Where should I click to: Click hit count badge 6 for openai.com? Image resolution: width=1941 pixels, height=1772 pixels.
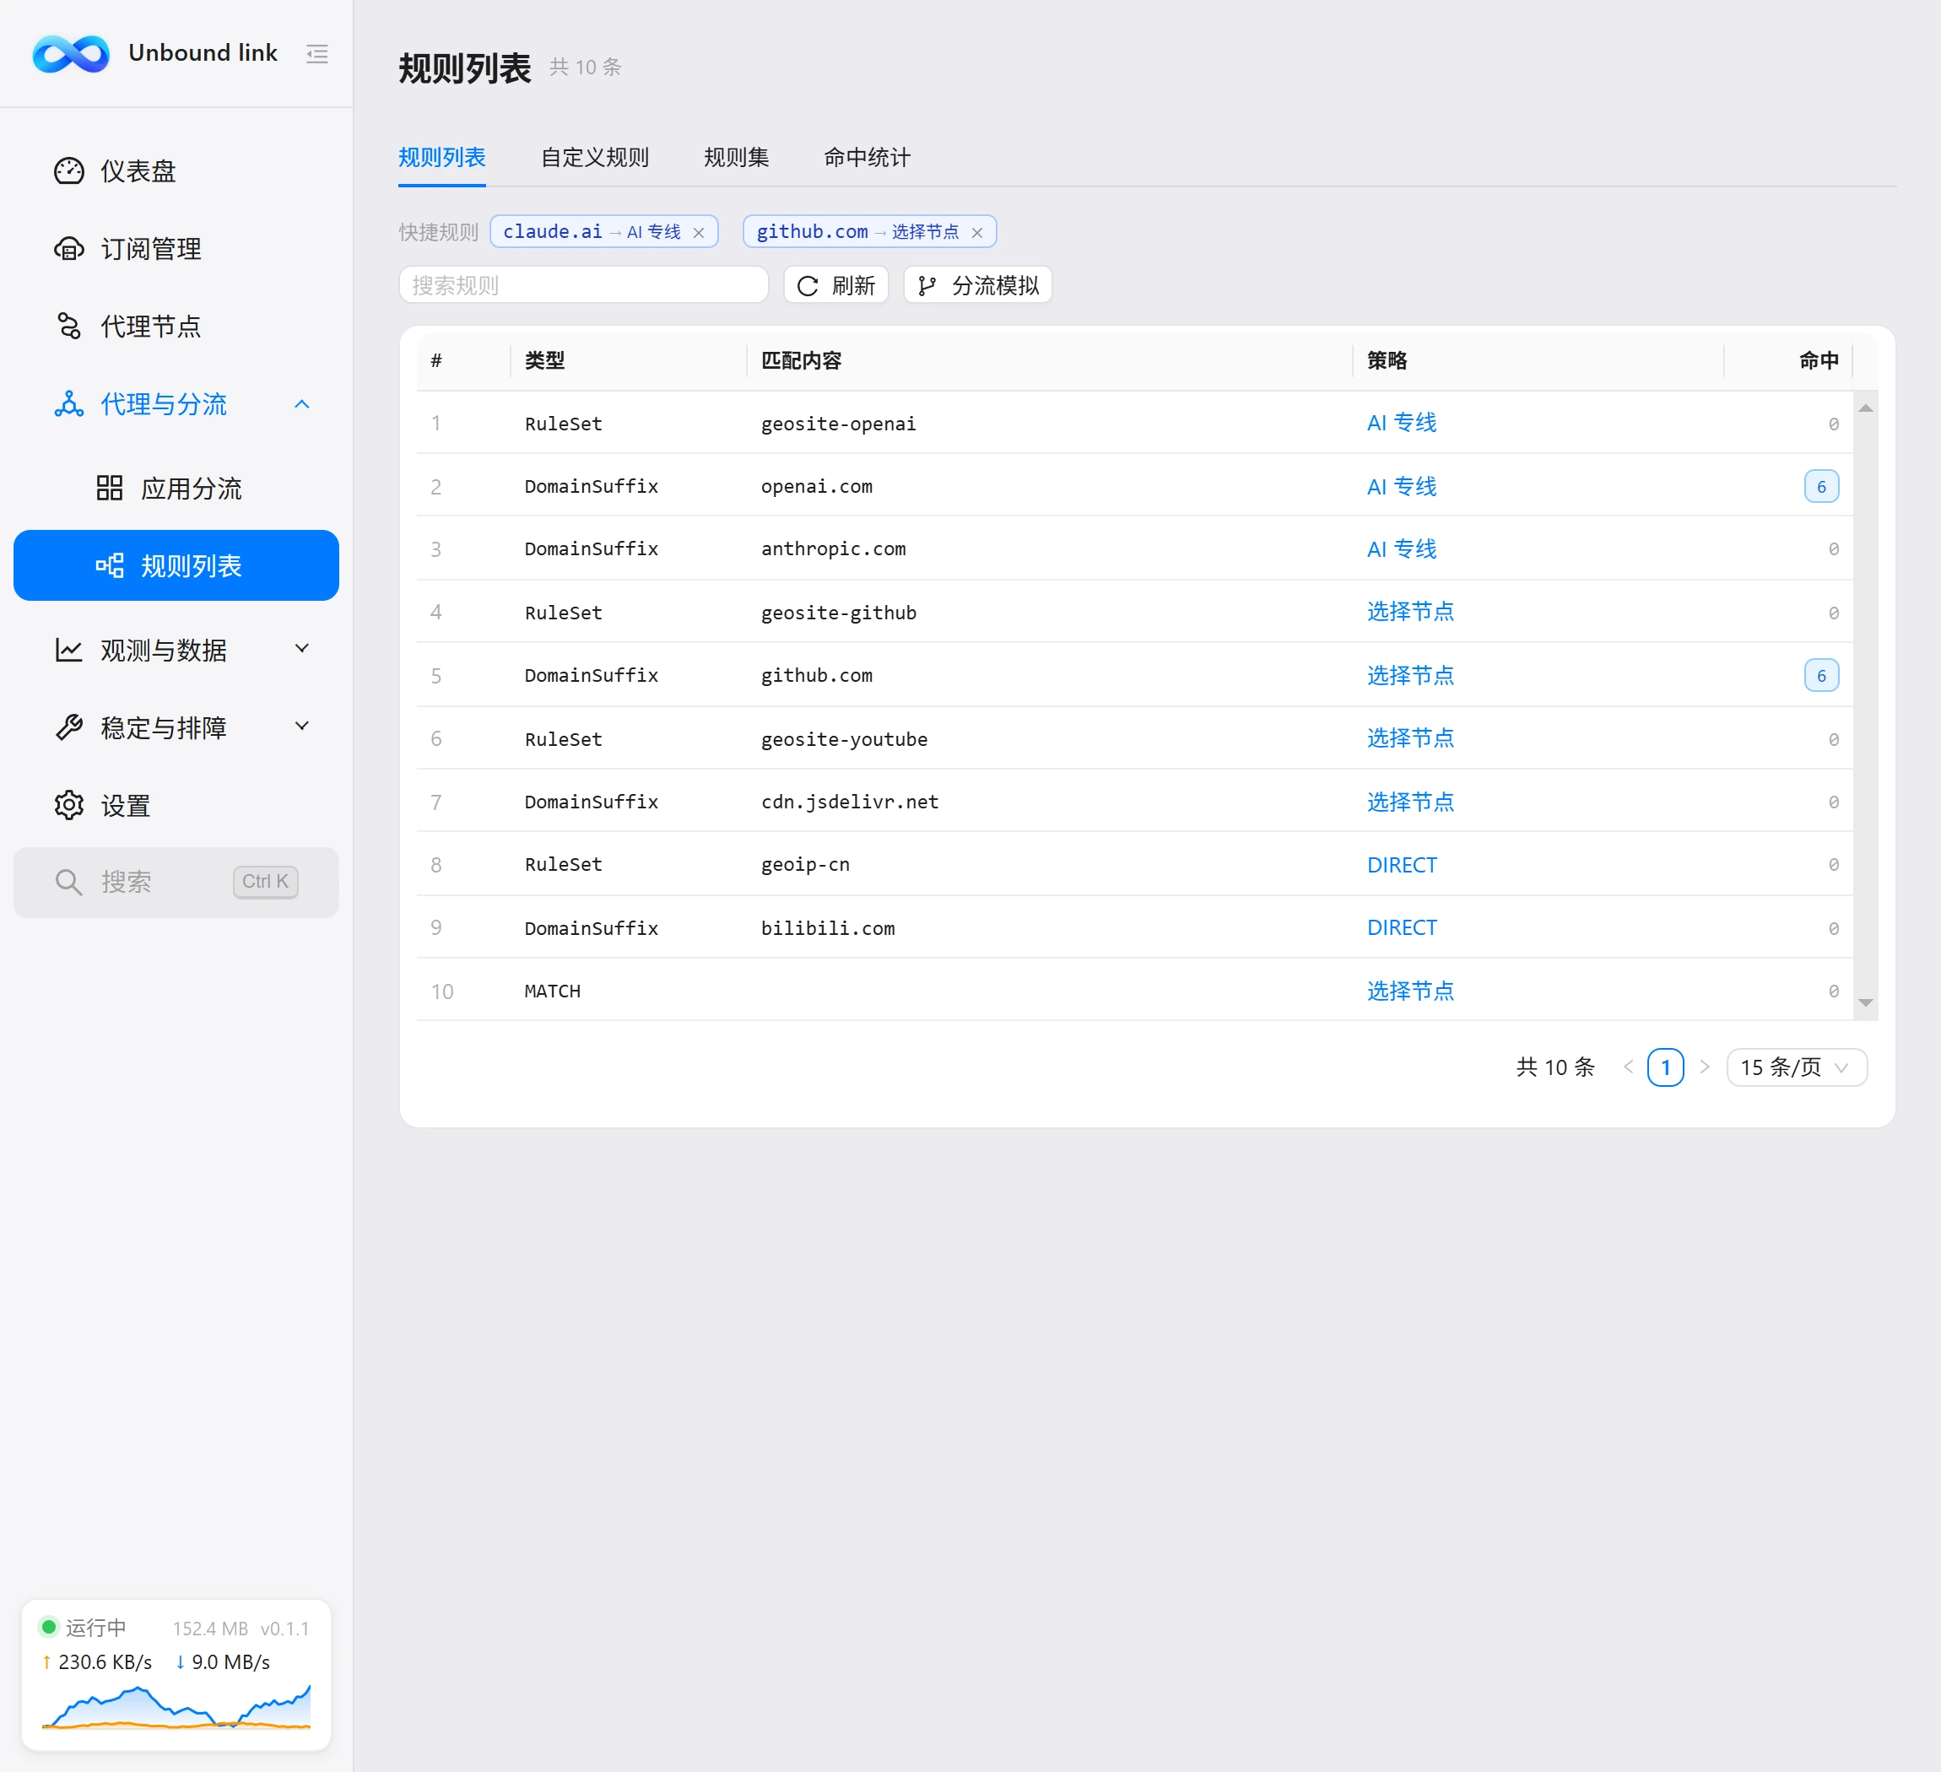coord(1822,486)
